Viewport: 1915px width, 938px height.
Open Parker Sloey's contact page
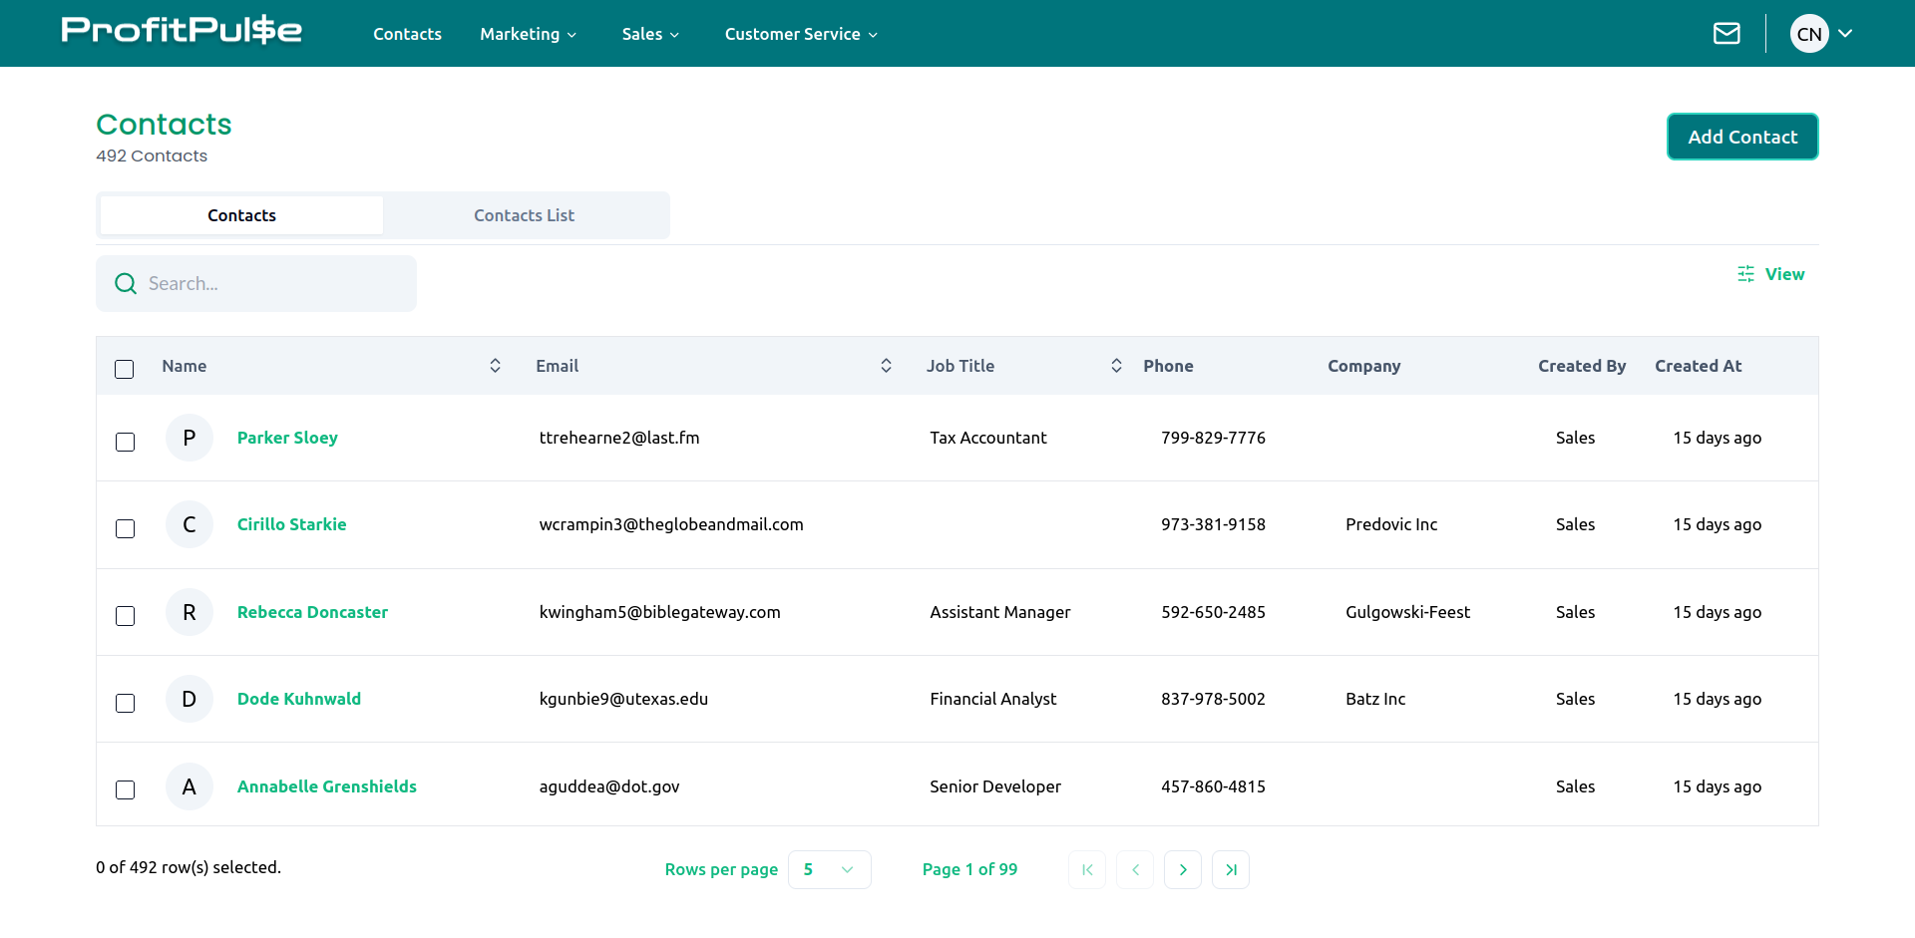[x=287, y=438]
